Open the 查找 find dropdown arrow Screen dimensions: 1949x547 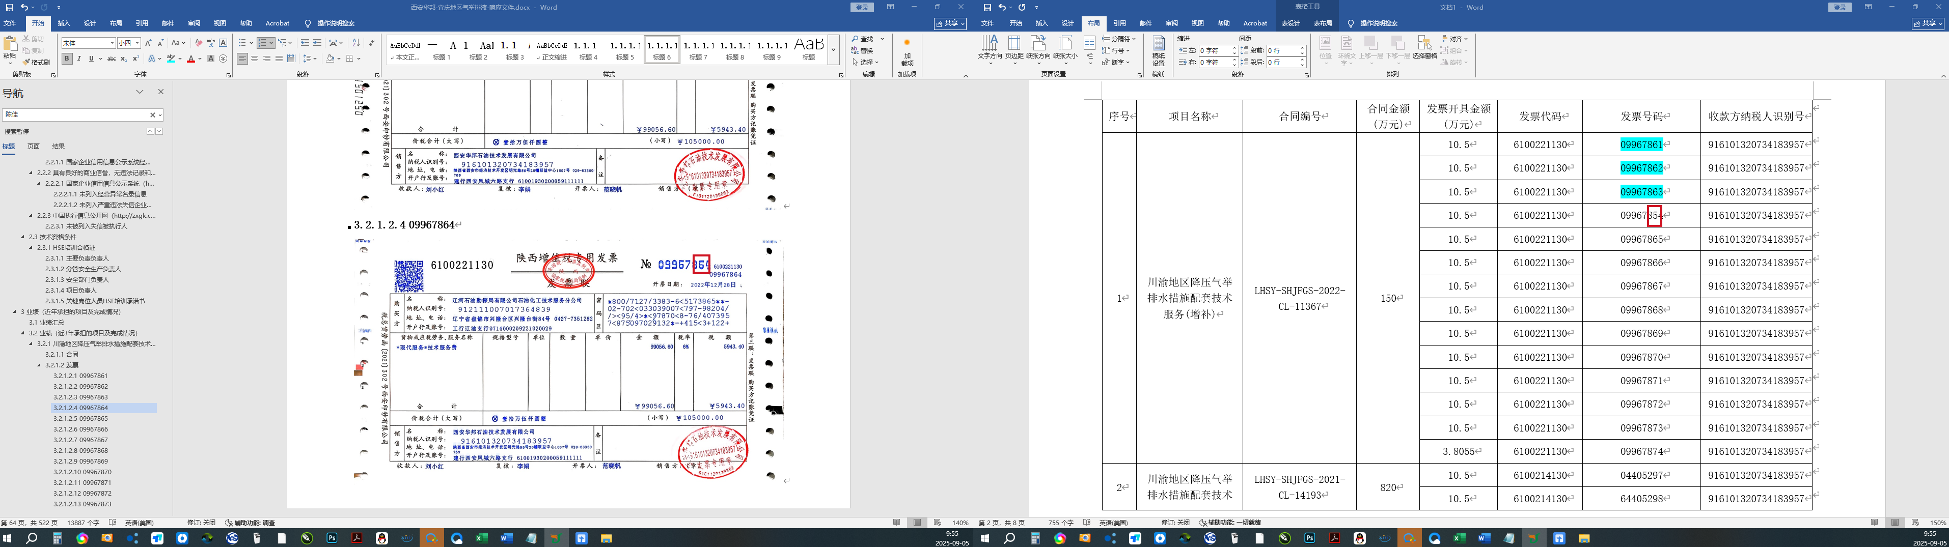(882, 39)
